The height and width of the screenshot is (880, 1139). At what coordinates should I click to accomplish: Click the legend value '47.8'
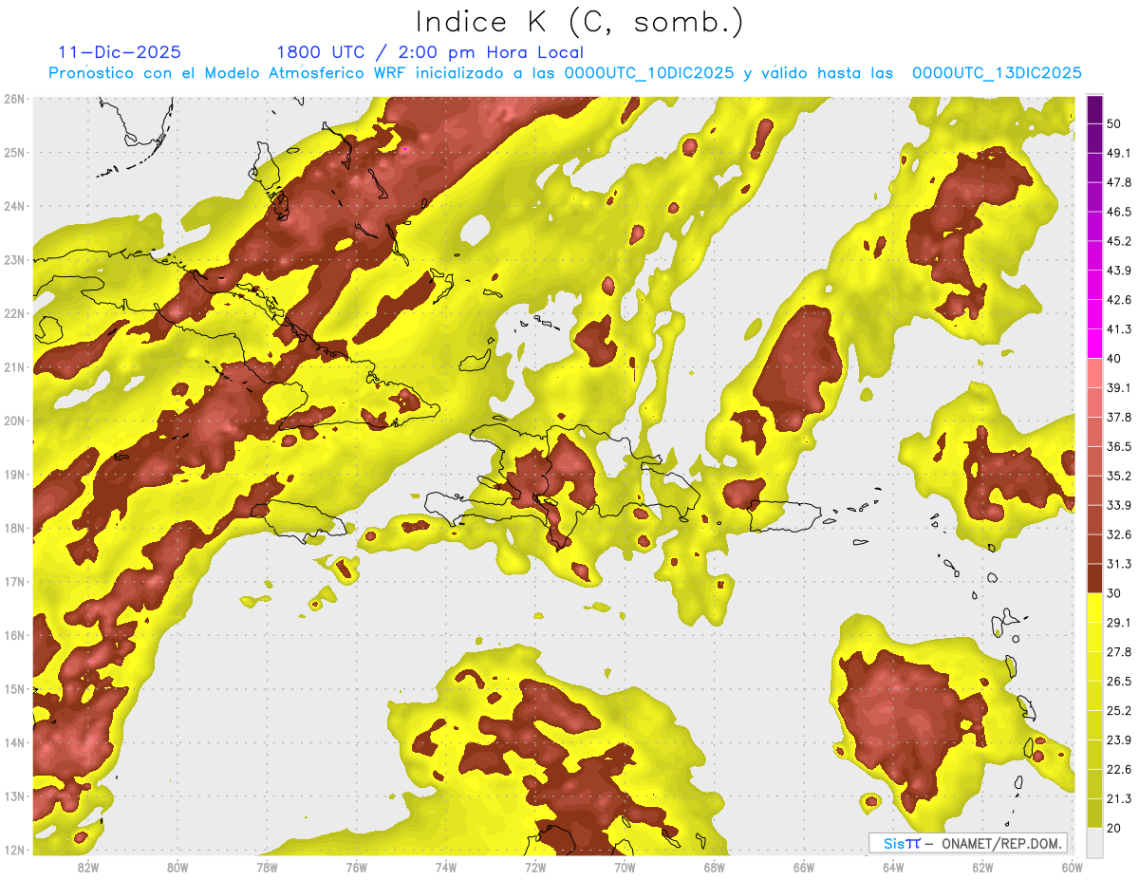point(1119,182)
